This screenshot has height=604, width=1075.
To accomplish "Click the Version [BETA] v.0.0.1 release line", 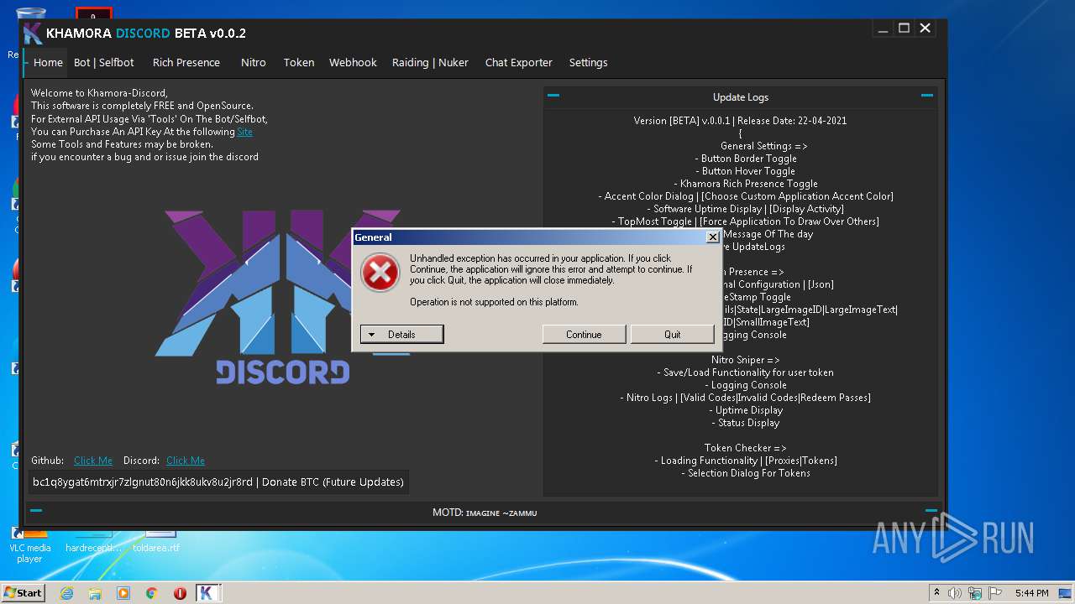I will coord(740,121).
